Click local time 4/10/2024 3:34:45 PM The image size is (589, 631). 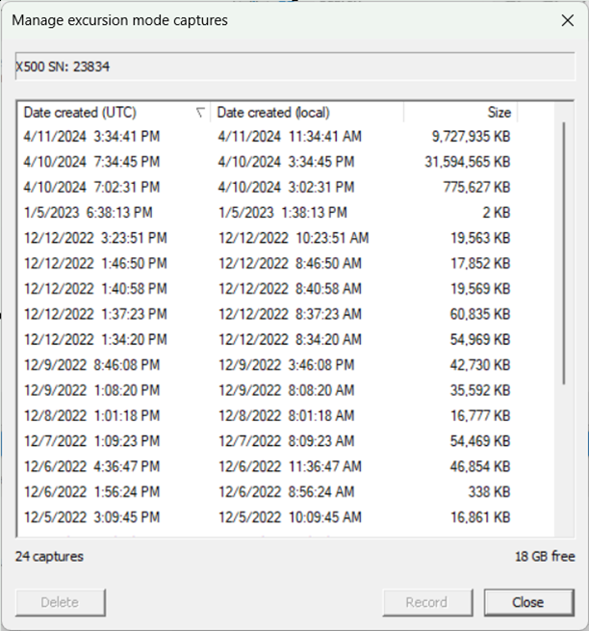click(x=286, y=162)
